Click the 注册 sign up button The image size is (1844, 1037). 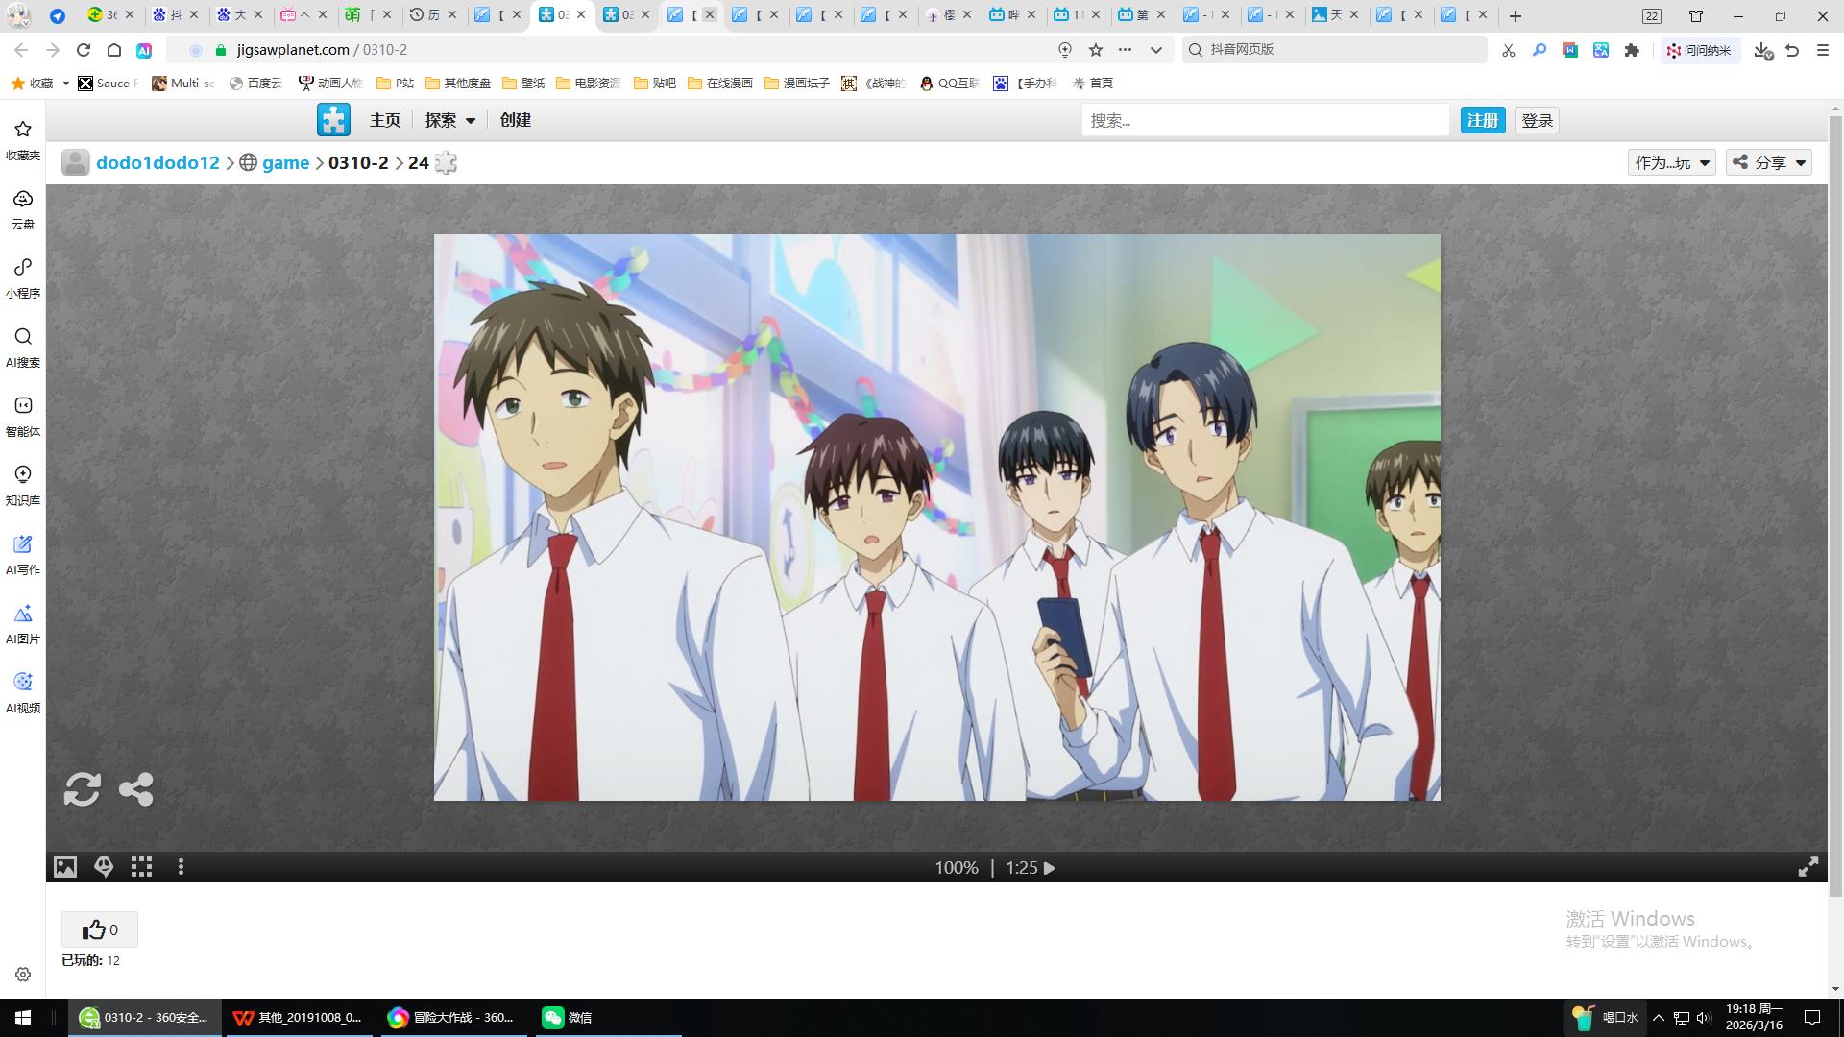pyautogui.click(x=1482, y=120)
